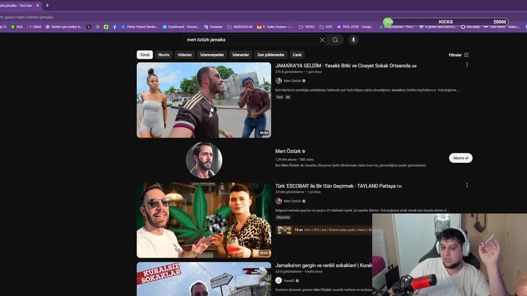The height and width of the screenshot is (296, 527).
Task: Open the ImageSplitter bookmark
Action: click(x=396, y=27)
